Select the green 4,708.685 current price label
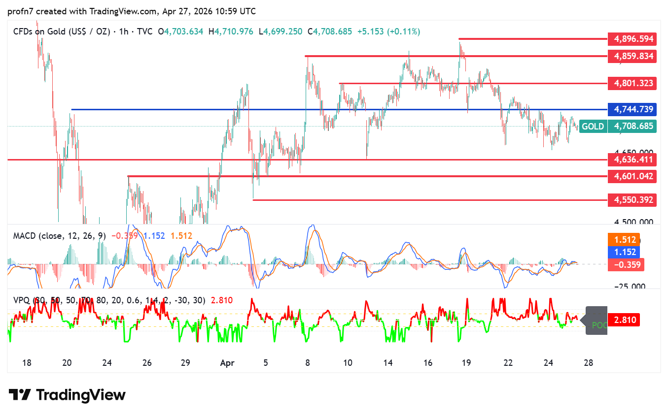This screenshot has width=668, height=417. pyautogui.click(x=632, y=127)
